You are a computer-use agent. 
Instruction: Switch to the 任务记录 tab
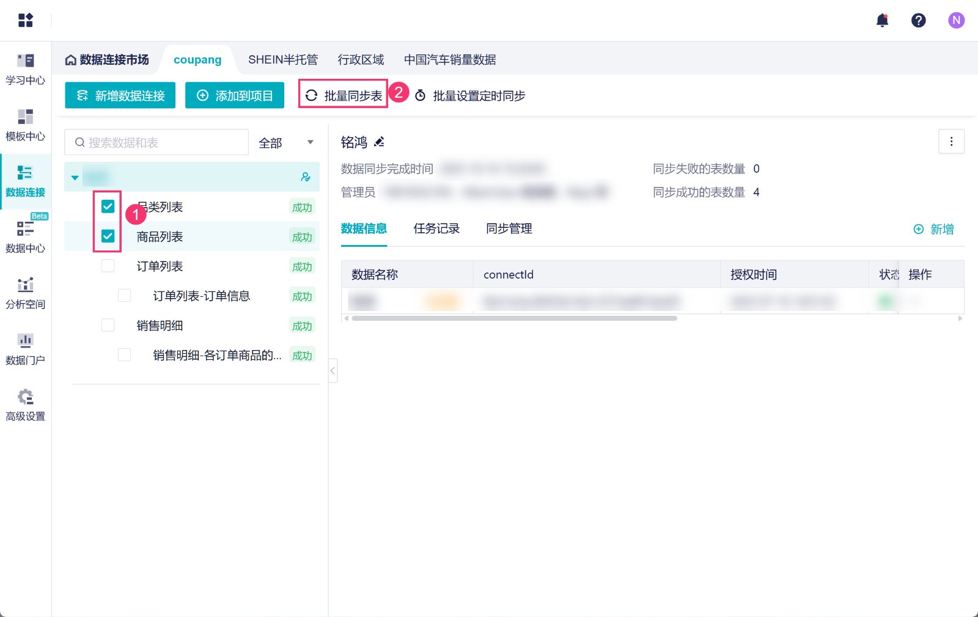click(436, 229)
